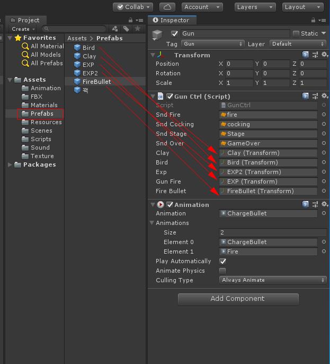The height and width of the screenshot is (364, 330).
Task: Click the GameObject cube icon in Inspector
Action: click(157, 35)
